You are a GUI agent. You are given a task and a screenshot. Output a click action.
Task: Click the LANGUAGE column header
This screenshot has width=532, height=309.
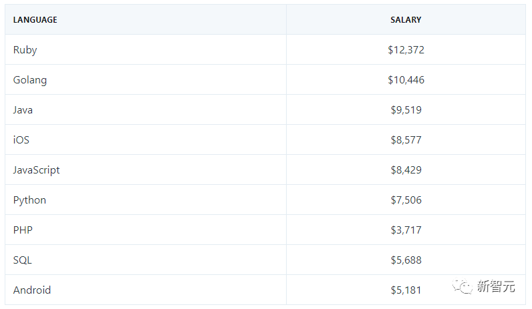[x=35, y=20]
